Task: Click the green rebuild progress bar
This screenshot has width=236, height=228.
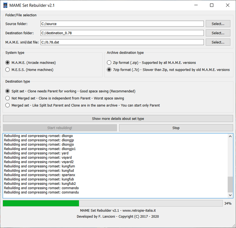Action: tap(113, 203)
